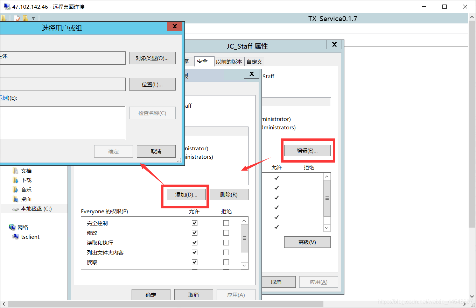
Task: Toggle Deny checkbox for 读取和执行
Action: tap(226, 243)
